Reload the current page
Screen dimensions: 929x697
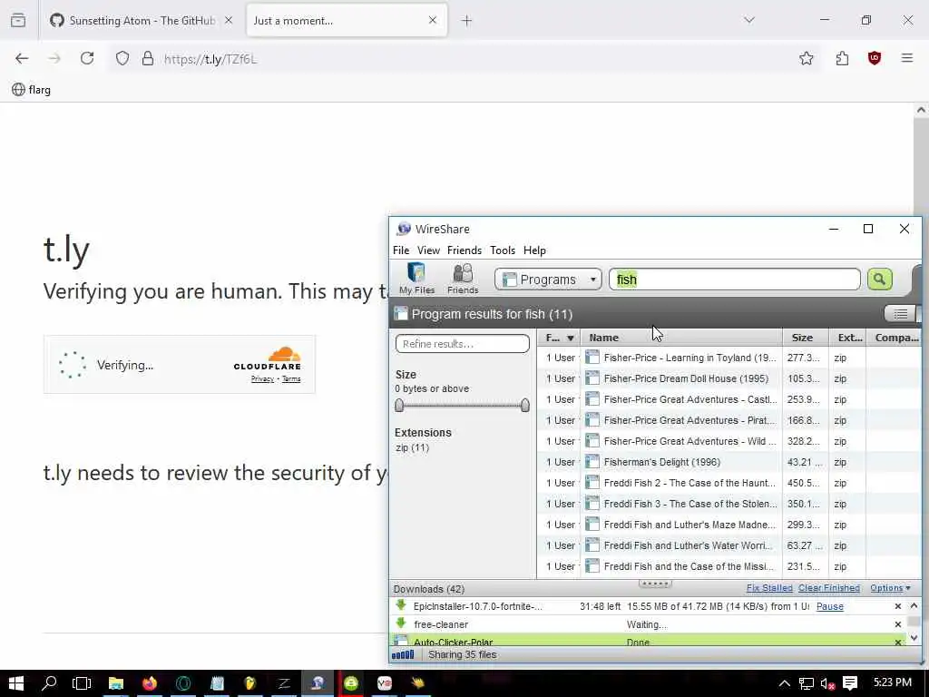tap(87, 58)
